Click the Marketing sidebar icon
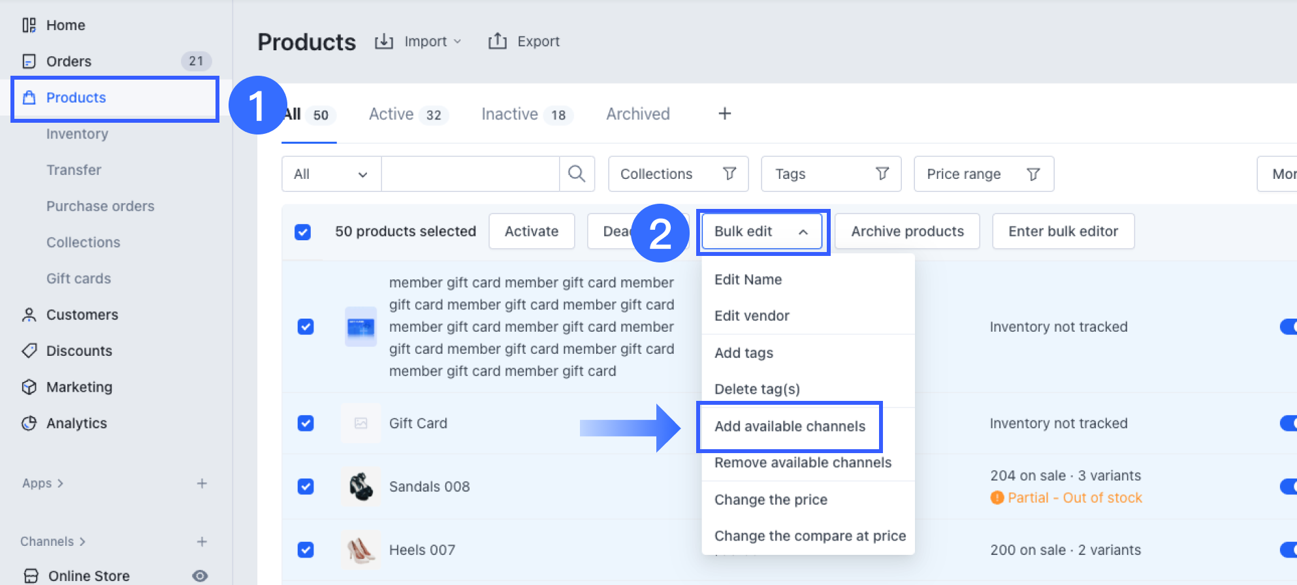Screen dimensions: 1297x585 coord(29,387)
